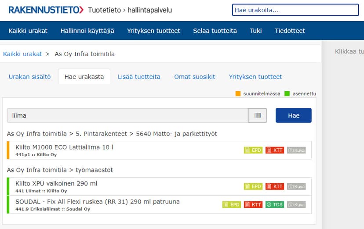Switch to the Omat suosikit tab
The height and width of the screenshot is (229, 364).
click(x=195, y=77)
